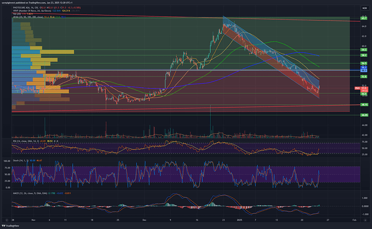Click the 75.00 RSI scale value
The width and height of the screenshot is (372, 229).
[x=364, y=142]
